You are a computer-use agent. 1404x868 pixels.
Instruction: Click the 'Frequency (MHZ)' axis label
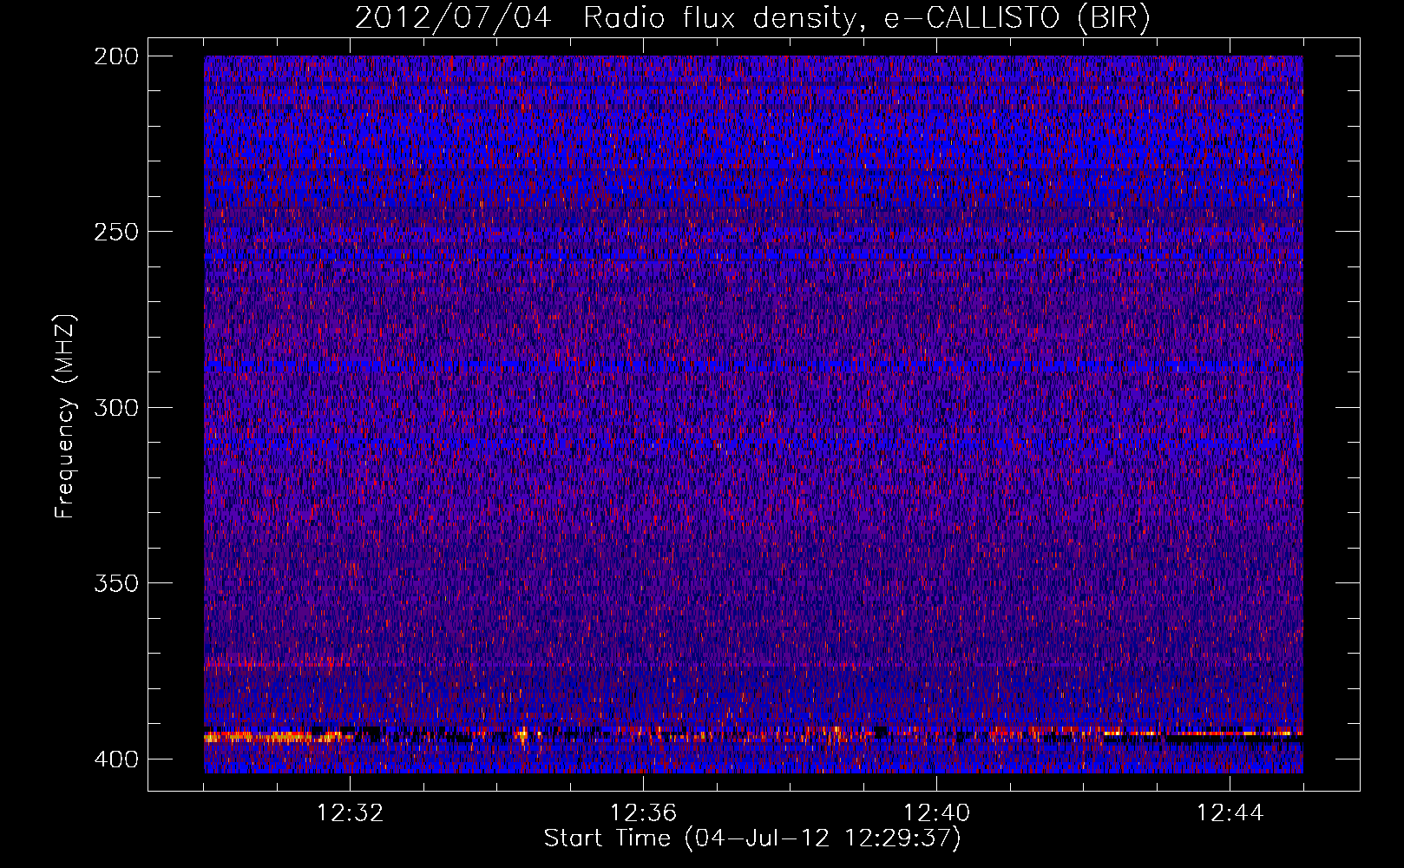(65, 416)
